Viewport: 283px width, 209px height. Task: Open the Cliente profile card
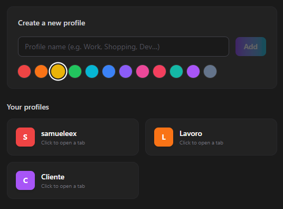(73, 180)
